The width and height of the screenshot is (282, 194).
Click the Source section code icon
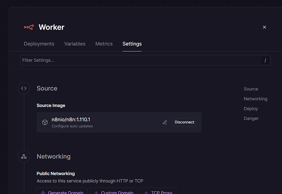pyautogui.click(x=24, y=88)
